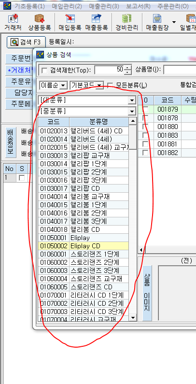Viewport: 196px width, 384px height.
Task: Select the Eliplay CD category row
Action: [83, 246]
